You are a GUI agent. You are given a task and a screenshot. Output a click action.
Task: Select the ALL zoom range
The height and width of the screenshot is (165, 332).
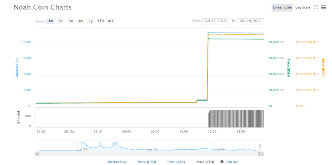coord(111,21)
